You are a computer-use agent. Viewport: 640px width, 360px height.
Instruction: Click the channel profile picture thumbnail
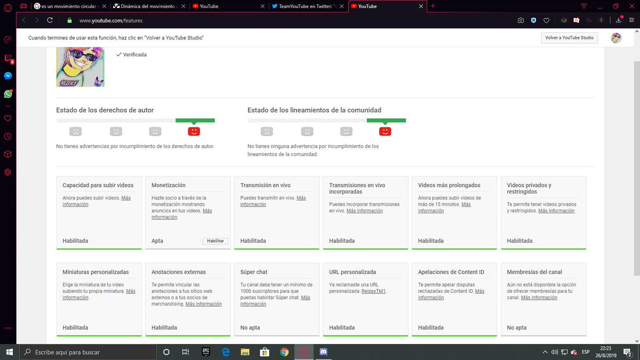coord(80,67)
